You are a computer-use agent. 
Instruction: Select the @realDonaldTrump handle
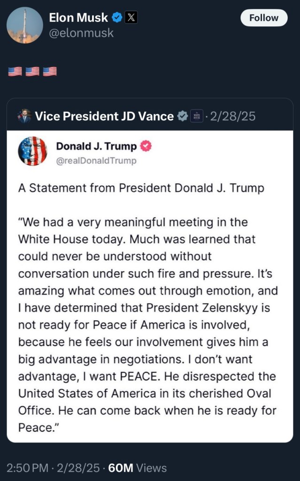(x=96, y=161)
